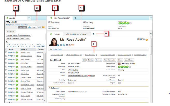Check the Boehme, Debra row checkbox
Viewport: 170px width, 106px height.
(6, 67)
